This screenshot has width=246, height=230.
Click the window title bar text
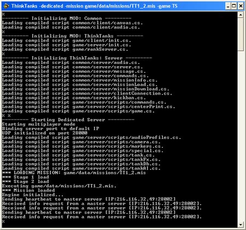click(x=95, y=6)
